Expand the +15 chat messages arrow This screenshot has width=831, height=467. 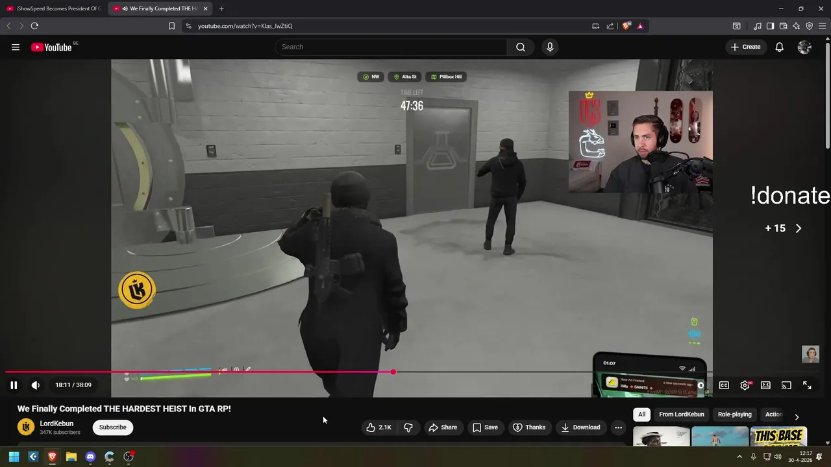click(799, 228)
